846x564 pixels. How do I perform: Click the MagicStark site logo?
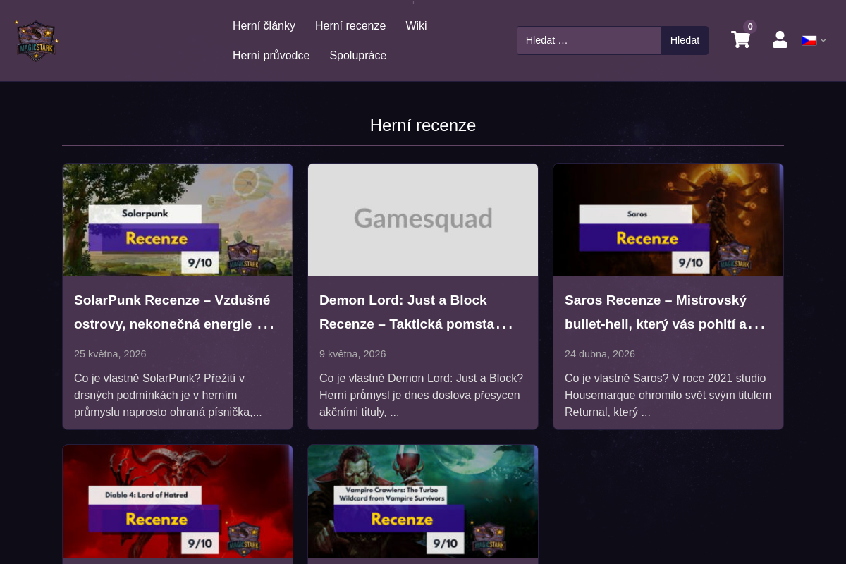coord(37,40)
